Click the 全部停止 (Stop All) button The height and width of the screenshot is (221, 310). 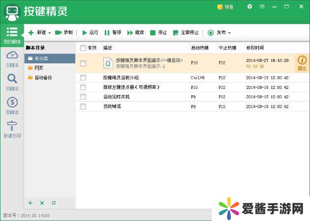[x=186, y=32]
